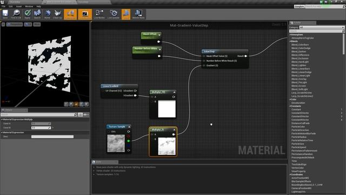The width and height of the screenshot is (346, 195).
Task: Apply the material changes with green checkmark
Action: pyautogui.click(x=28, y=14)
